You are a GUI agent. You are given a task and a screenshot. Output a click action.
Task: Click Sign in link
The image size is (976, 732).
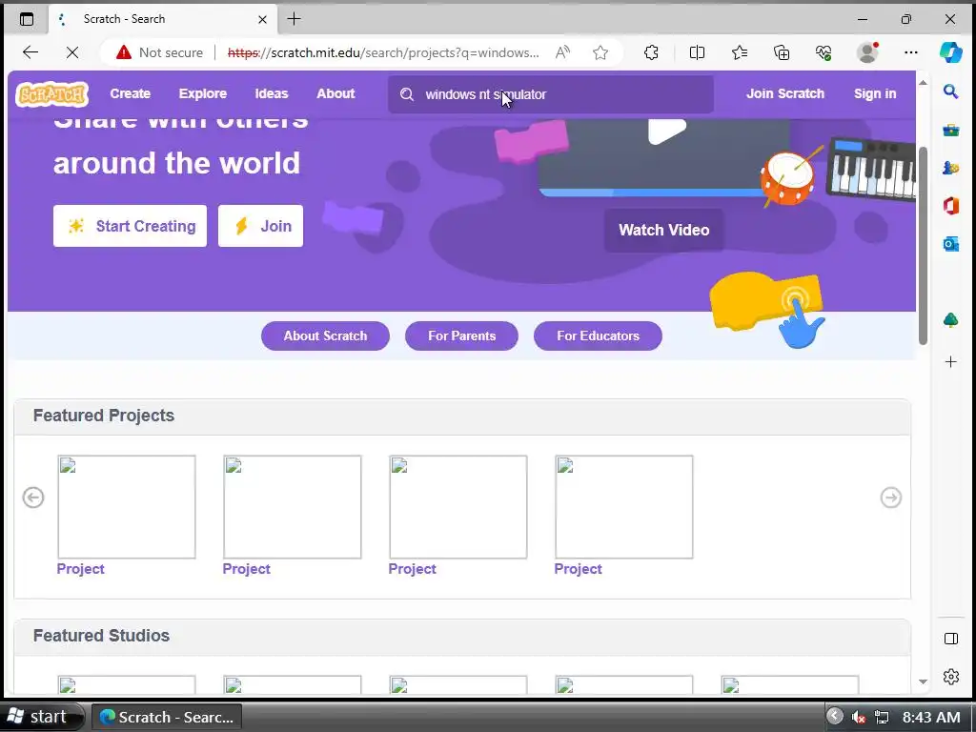(x=875, y=94)
